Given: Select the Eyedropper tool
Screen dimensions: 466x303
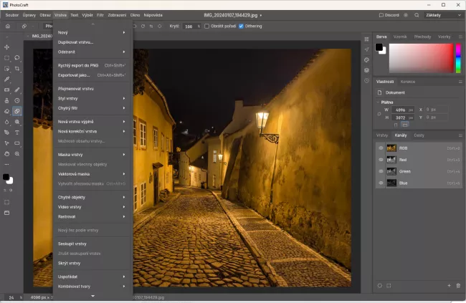Looking at the screenshot, I should (x=6, y=80).
